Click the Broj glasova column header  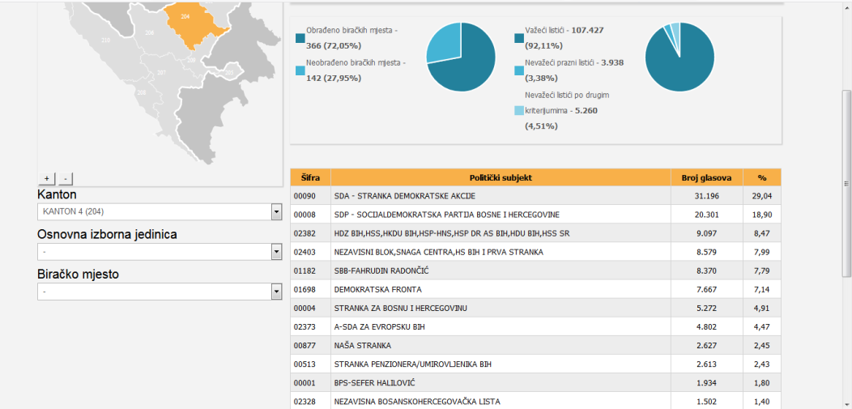click(706, 177)
